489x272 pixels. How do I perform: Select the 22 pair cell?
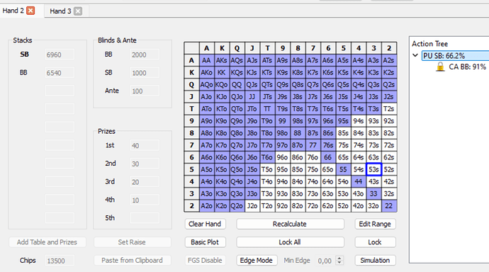click(389, 206)
